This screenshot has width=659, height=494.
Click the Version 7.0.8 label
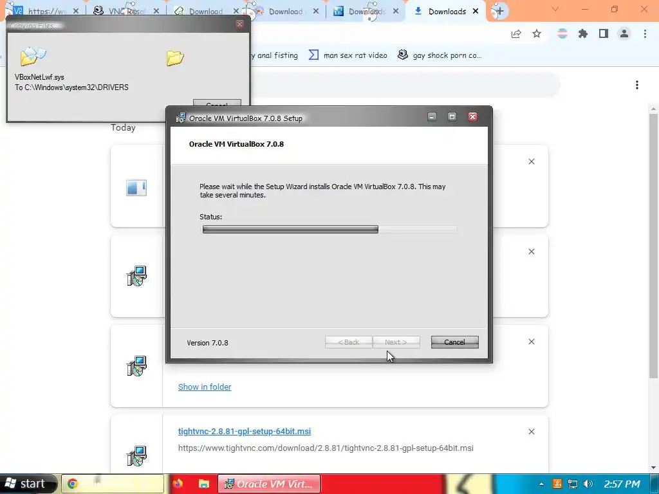(208, 343)
